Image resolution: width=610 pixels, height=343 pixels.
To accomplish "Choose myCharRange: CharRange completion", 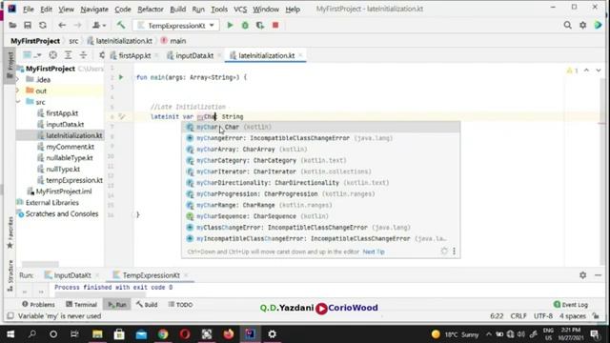I will 320,205.
